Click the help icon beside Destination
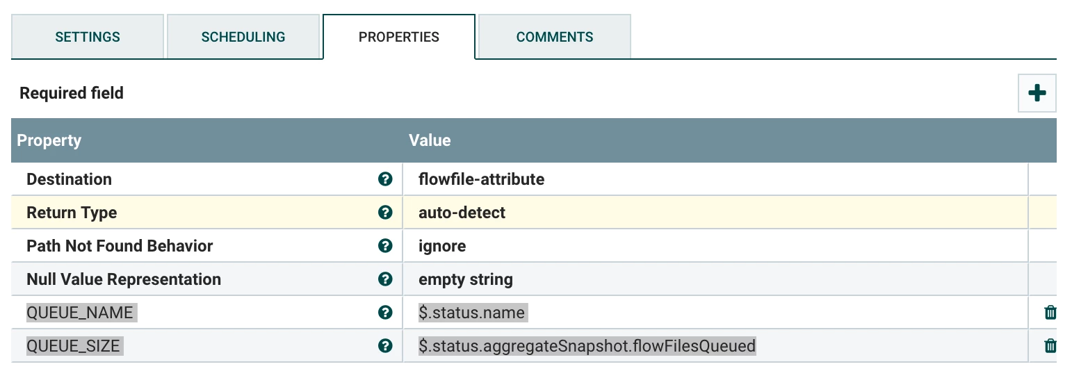This screenshot has width=1072, height=378. click(x=385, y=179)
